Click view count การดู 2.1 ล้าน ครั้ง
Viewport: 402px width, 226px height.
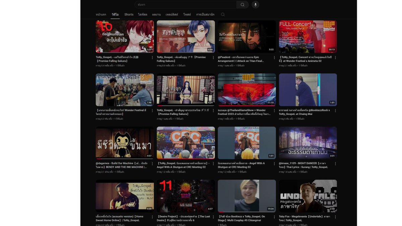click(x=105, y=172)
